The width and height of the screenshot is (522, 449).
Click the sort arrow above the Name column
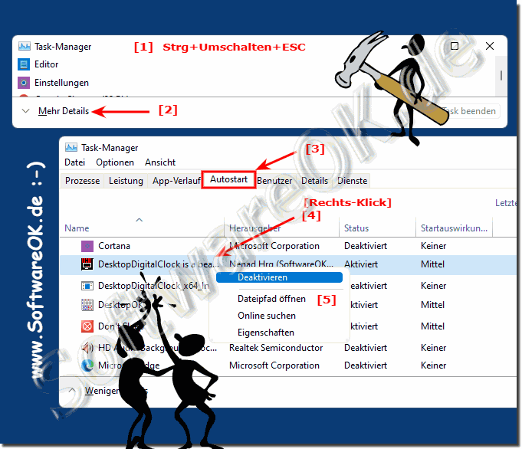coord(140,220)
